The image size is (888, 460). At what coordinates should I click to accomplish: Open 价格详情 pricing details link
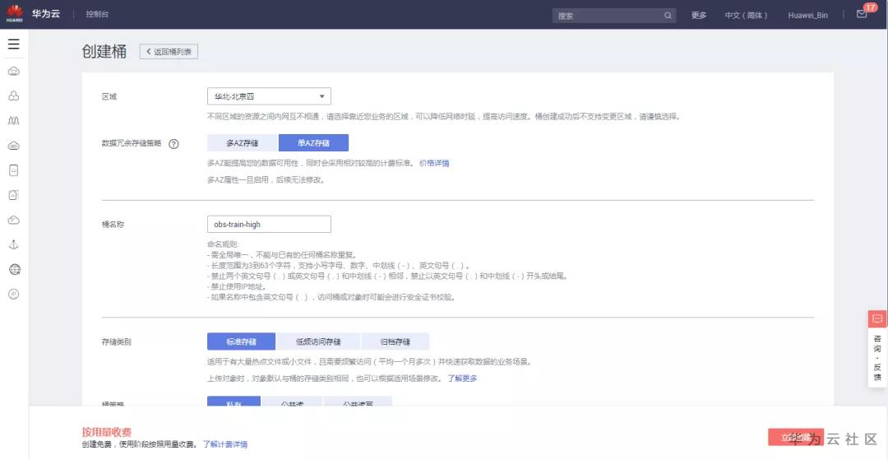434,163
